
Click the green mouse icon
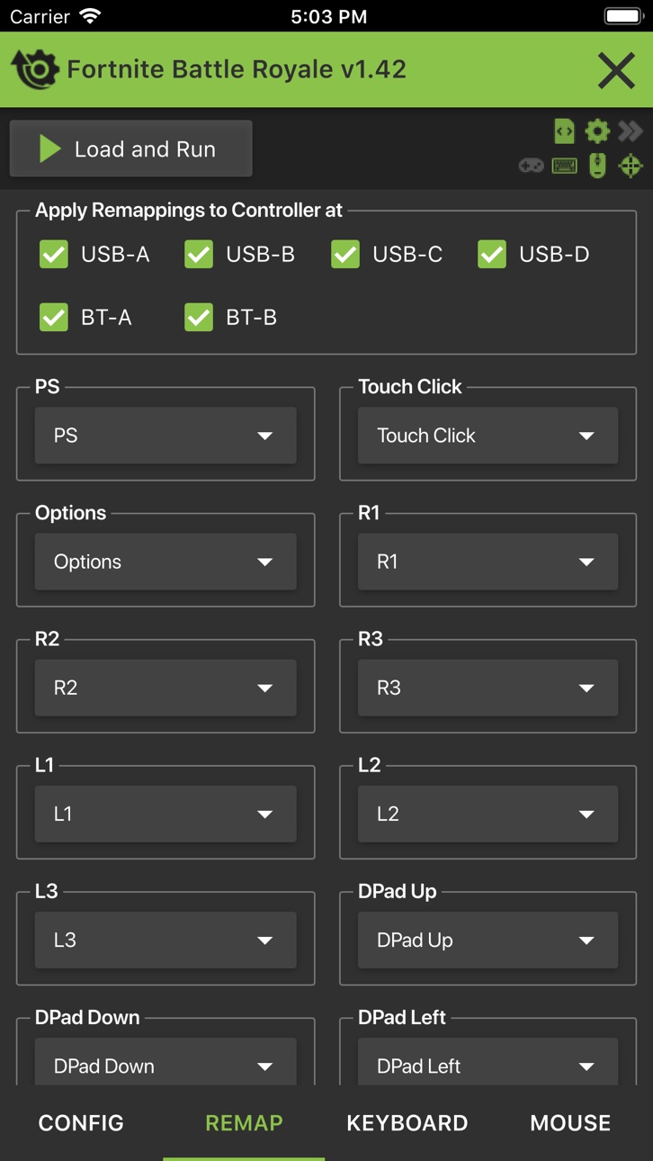pos(597,166)
